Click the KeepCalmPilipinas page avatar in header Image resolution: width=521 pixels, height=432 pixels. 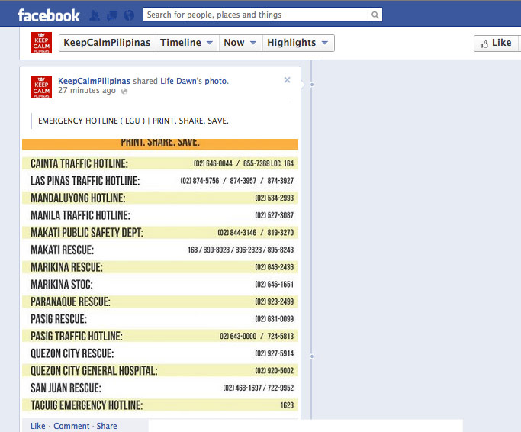(x=41, y=43)
